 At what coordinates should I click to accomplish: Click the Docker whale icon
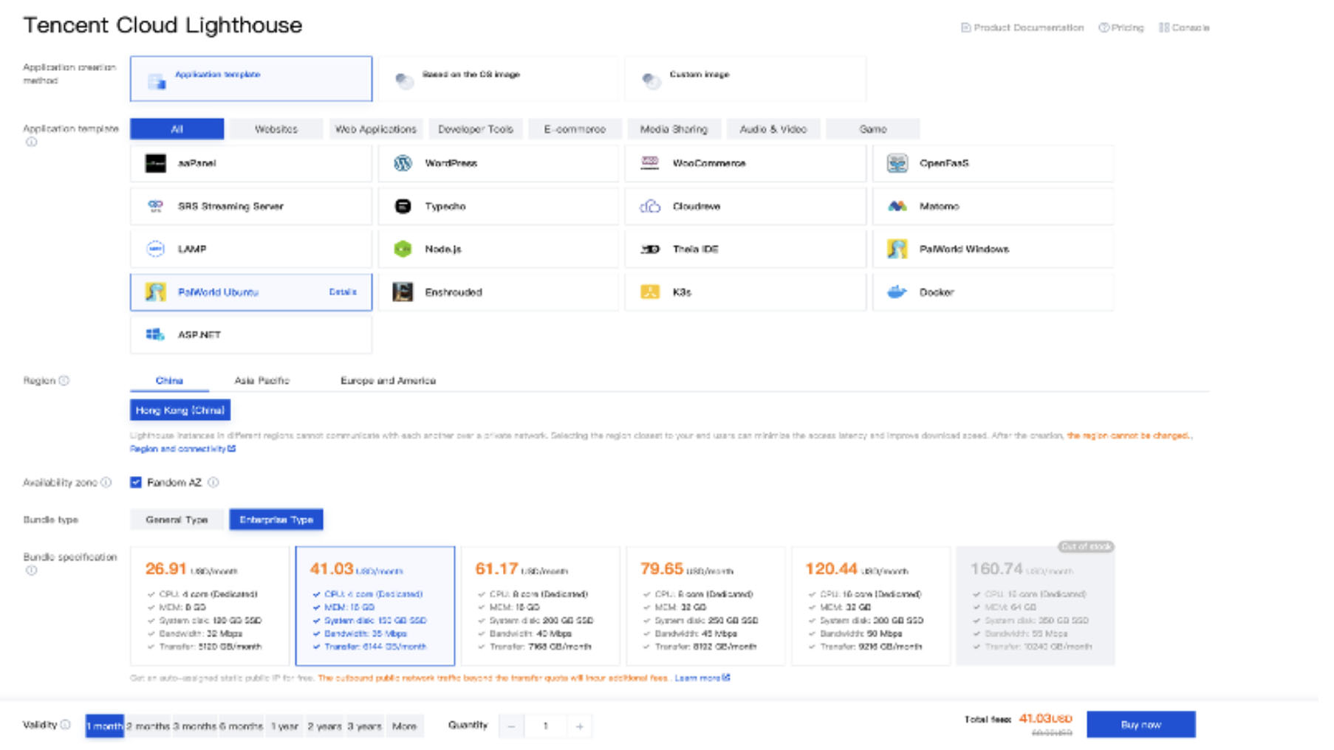897,292
